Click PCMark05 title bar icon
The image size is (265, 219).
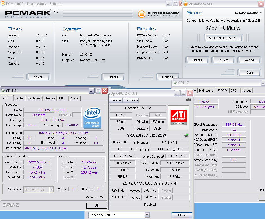[x=3, y=4]
